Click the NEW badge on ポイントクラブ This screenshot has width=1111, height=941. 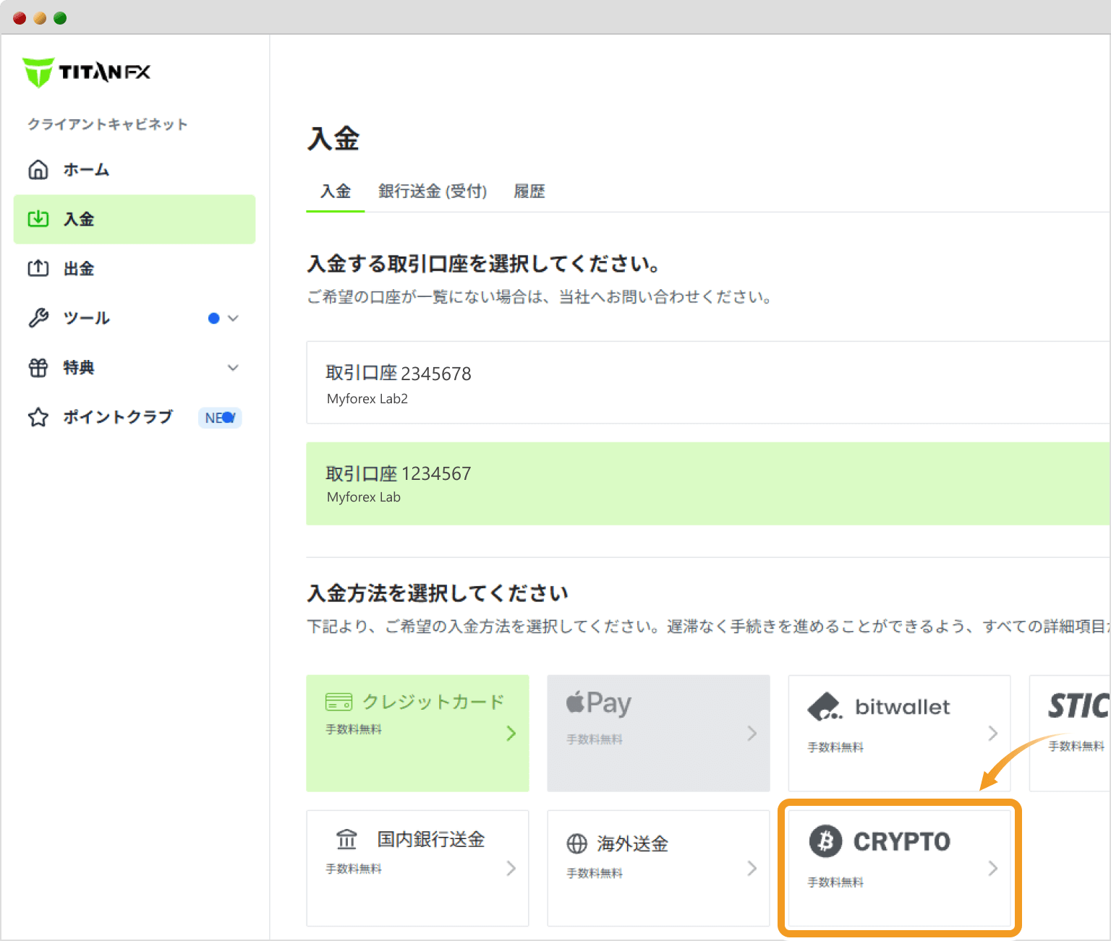219,417
